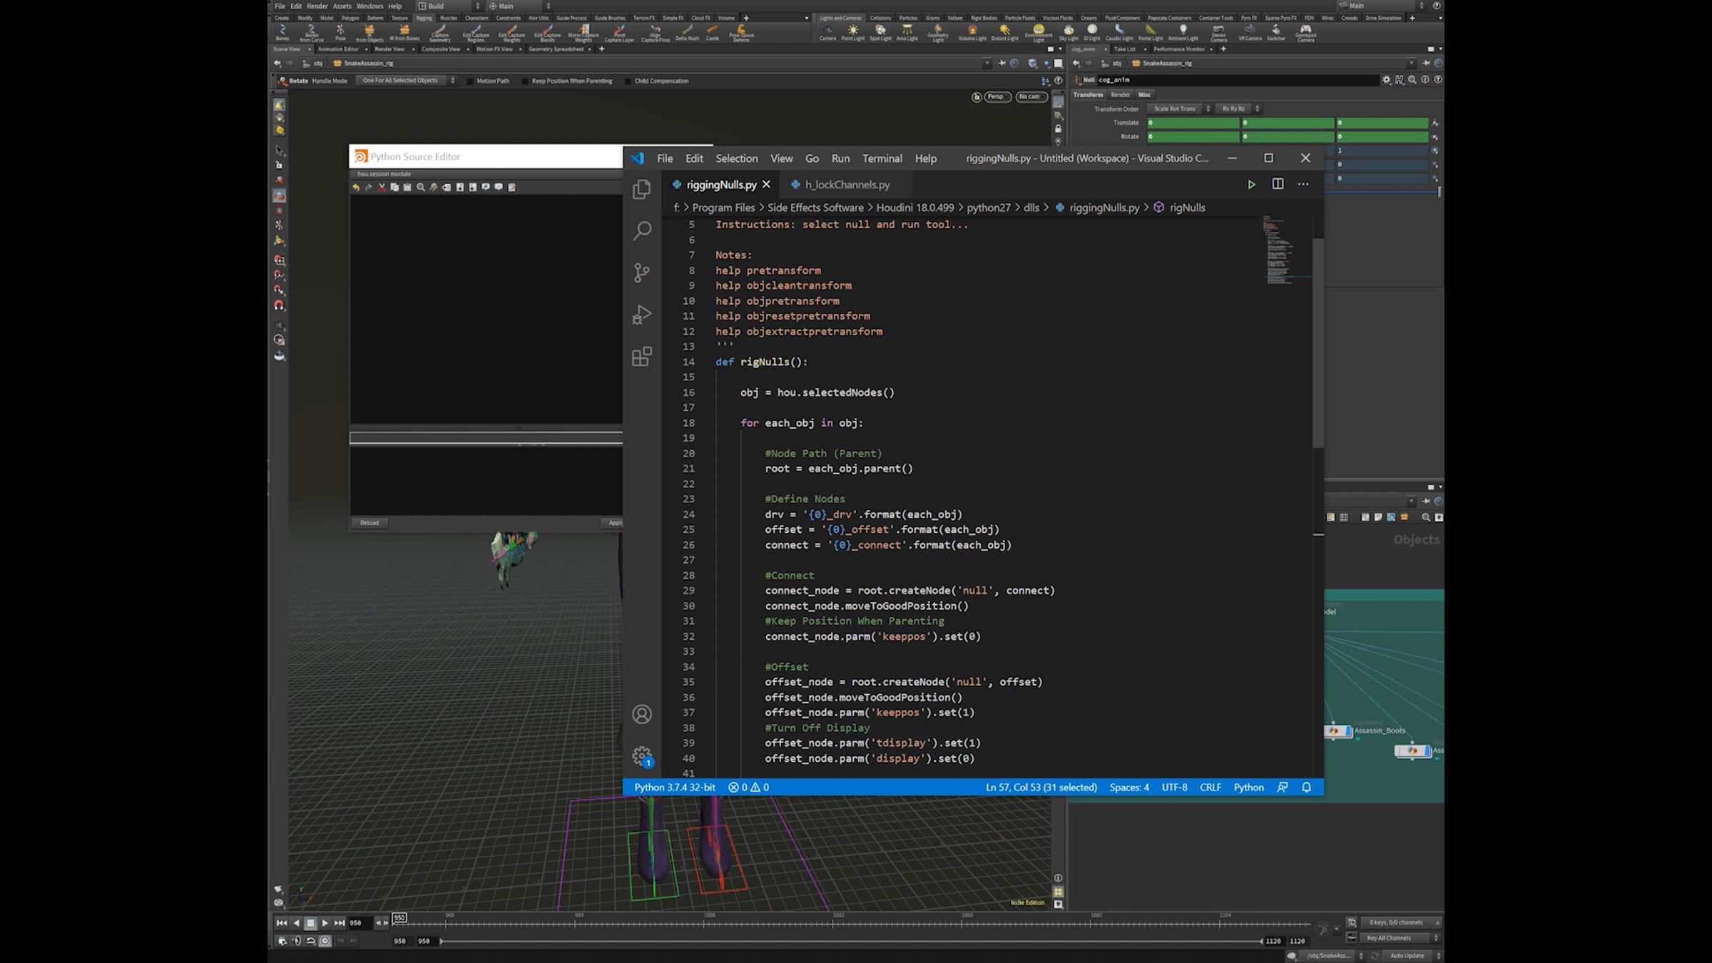Open the Rx Ry Rz rotation order dropdown
Image resolution: width=1712 pixels, height=963 pixels.
pos(1238,109)
